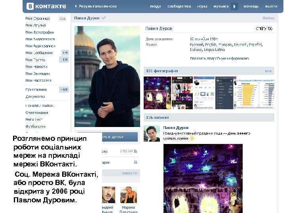285x213 pixels.
Task: Click все to view all photos
Action: pos(268,71)
